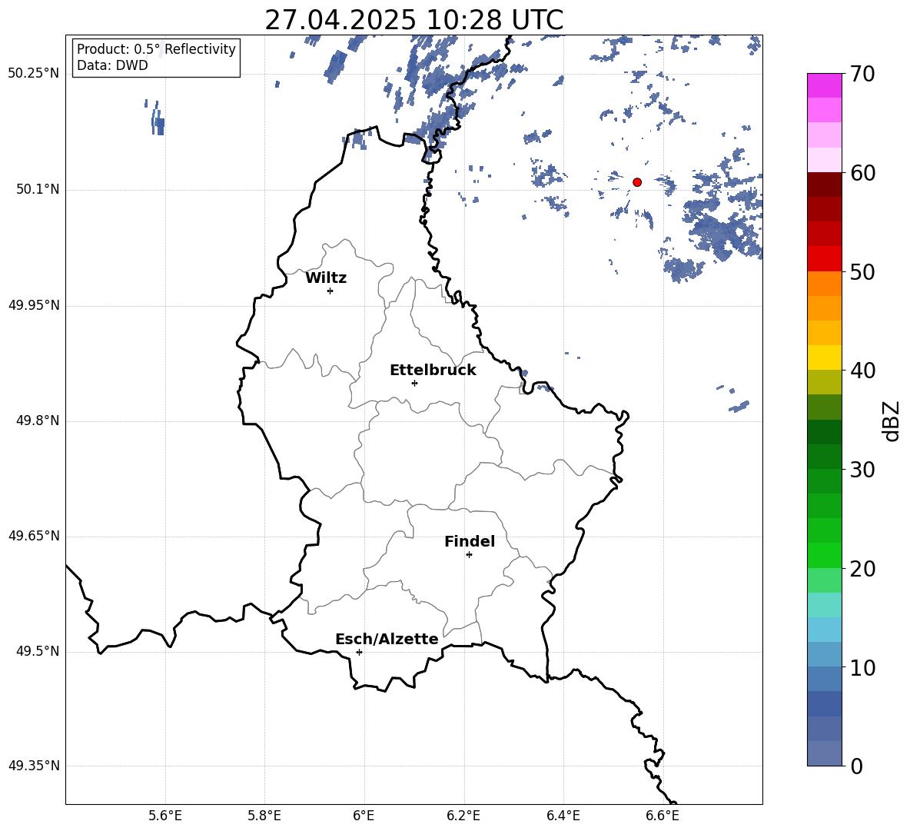The height and width of the screenshot is (831, 910).
Task: Click the colorbar tick label 0
Action: 856,766
